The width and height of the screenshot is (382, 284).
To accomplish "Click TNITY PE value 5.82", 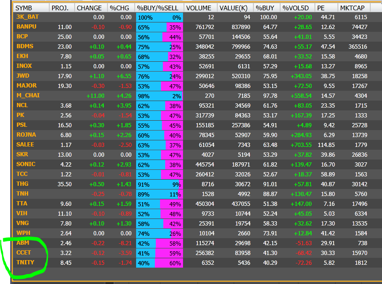I will (329, 262).
